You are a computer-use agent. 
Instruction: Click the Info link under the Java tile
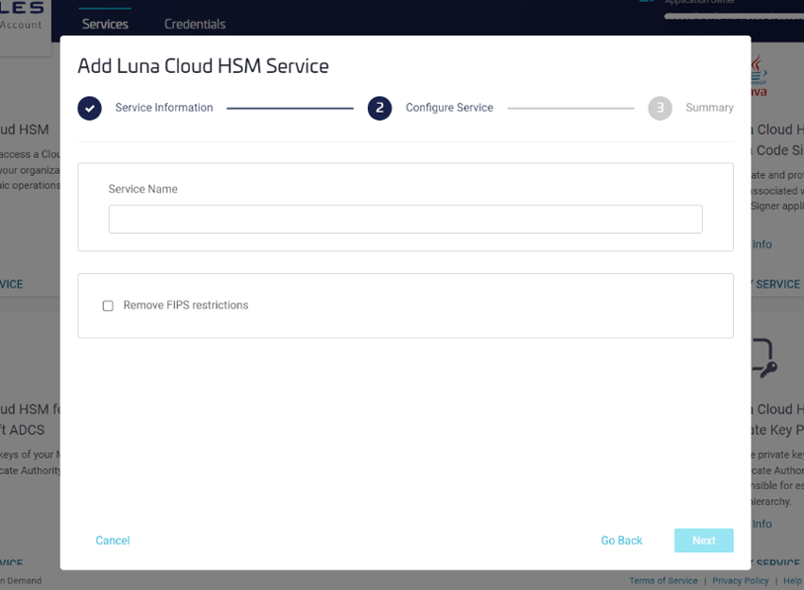coord(761,244)
